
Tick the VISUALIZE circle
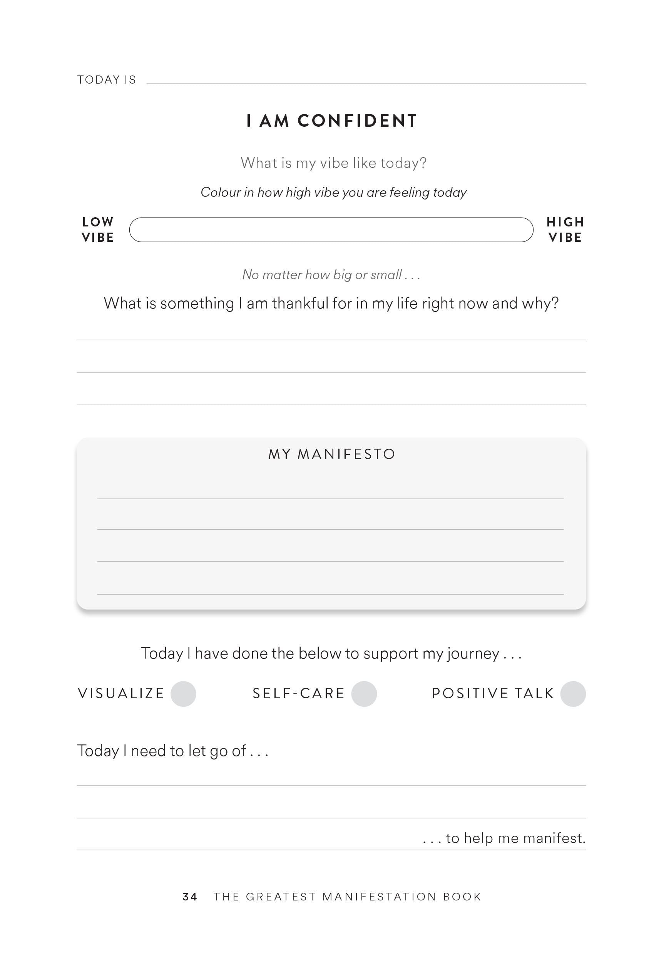[183, 694]
